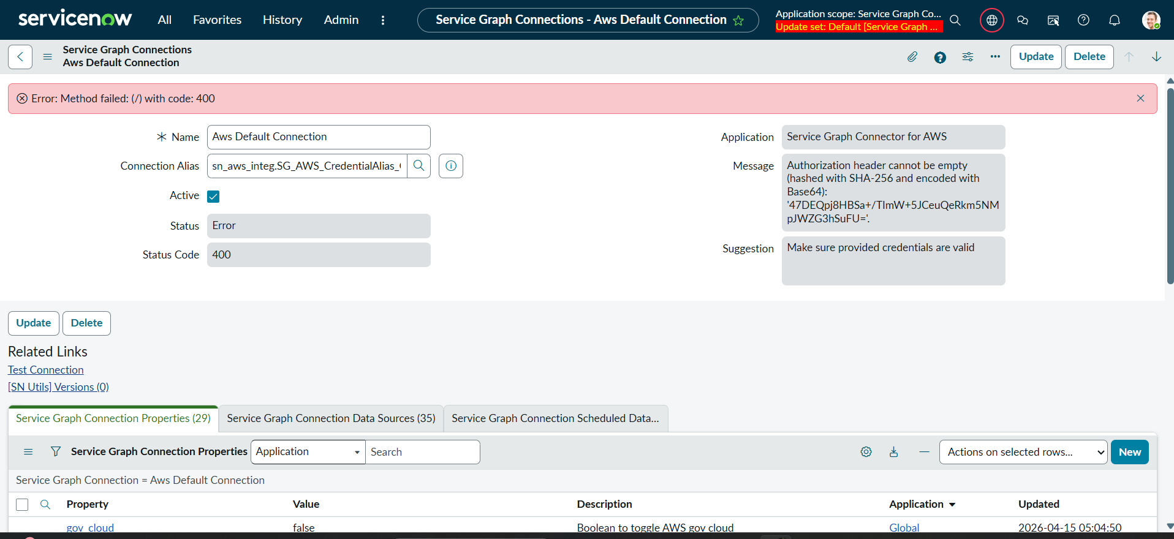
Task: Switch to Service Graph Connection Scheduled Data tab
Action: pyautogui.click(x=556, y=418)
